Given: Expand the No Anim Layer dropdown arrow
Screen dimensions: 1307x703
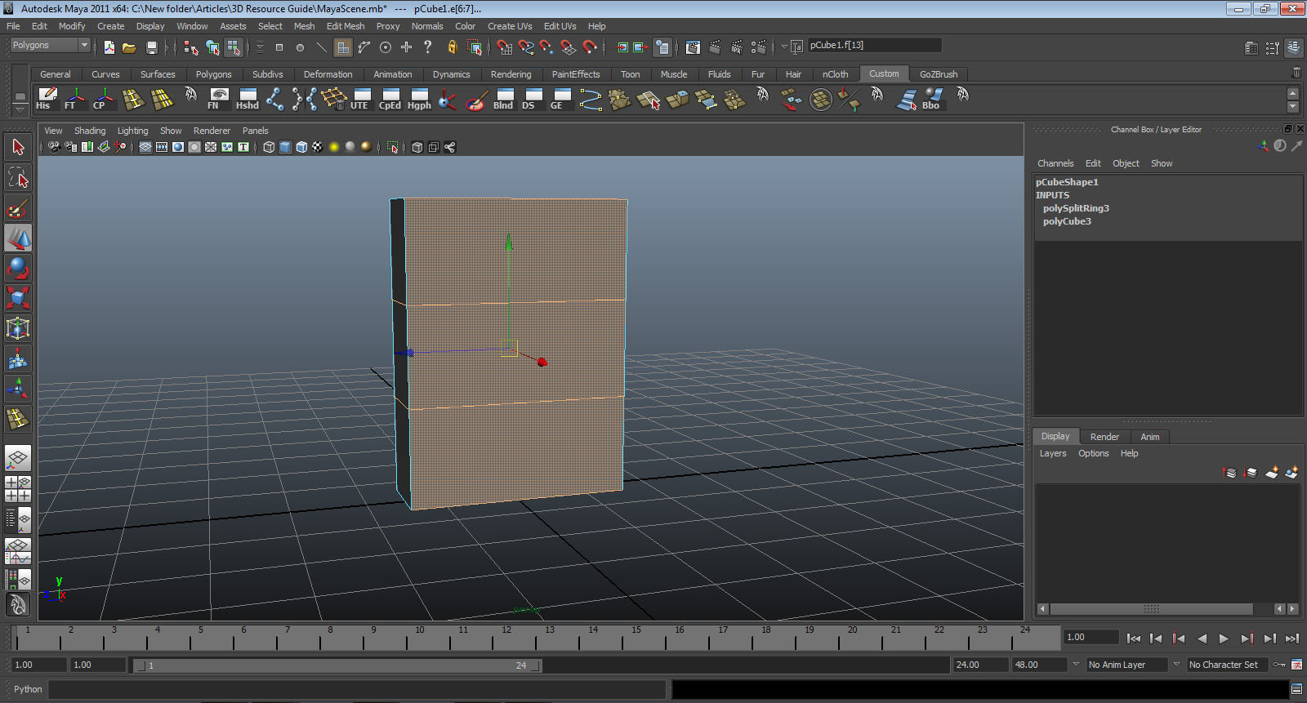Looking at the screenshot, I should coord(1076,665).
